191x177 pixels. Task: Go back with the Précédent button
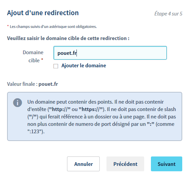(x=125, y=164)
